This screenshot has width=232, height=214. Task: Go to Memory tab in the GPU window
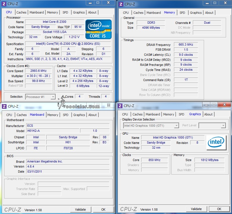pos(169,114)
